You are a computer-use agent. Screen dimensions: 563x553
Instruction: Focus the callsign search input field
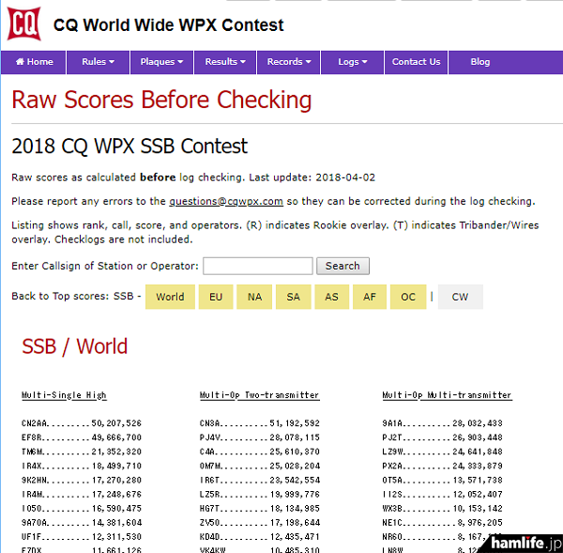click(257, 266)
